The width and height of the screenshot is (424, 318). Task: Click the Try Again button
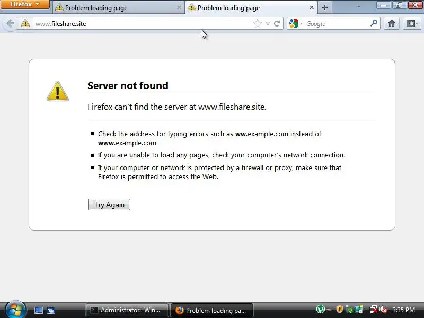(x=109, y=205)
